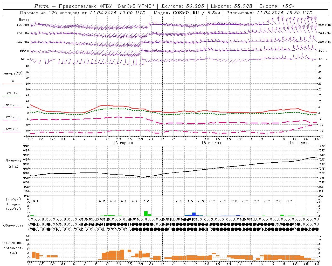Image resolution: width=332 pixels, height=266 pixels.
Task: Click the "Perm" station title
Action: [41, 6]
